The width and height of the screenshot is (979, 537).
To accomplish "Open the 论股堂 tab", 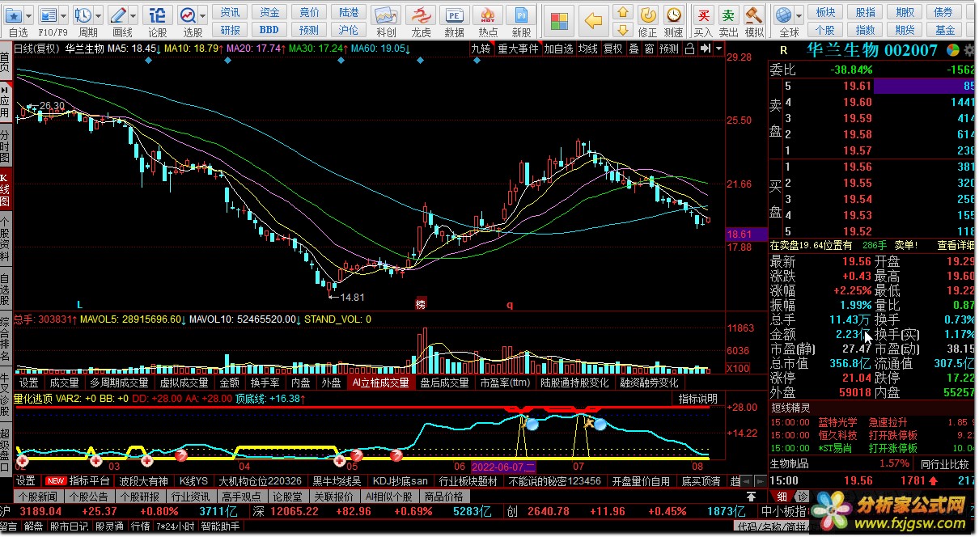I will [x=286, y=497].
